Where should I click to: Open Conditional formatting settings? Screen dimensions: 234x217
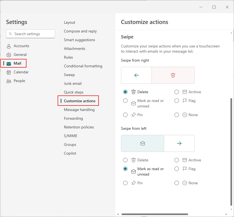(83, 66)
